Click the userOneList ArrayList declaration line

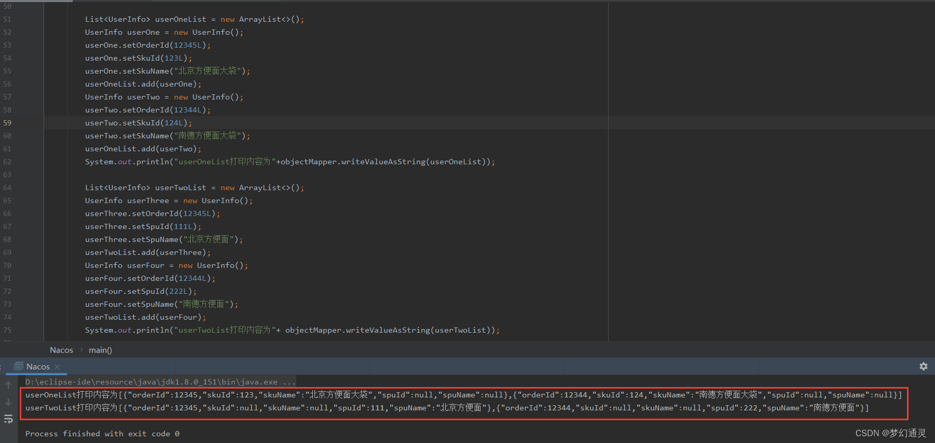(195, 19)
